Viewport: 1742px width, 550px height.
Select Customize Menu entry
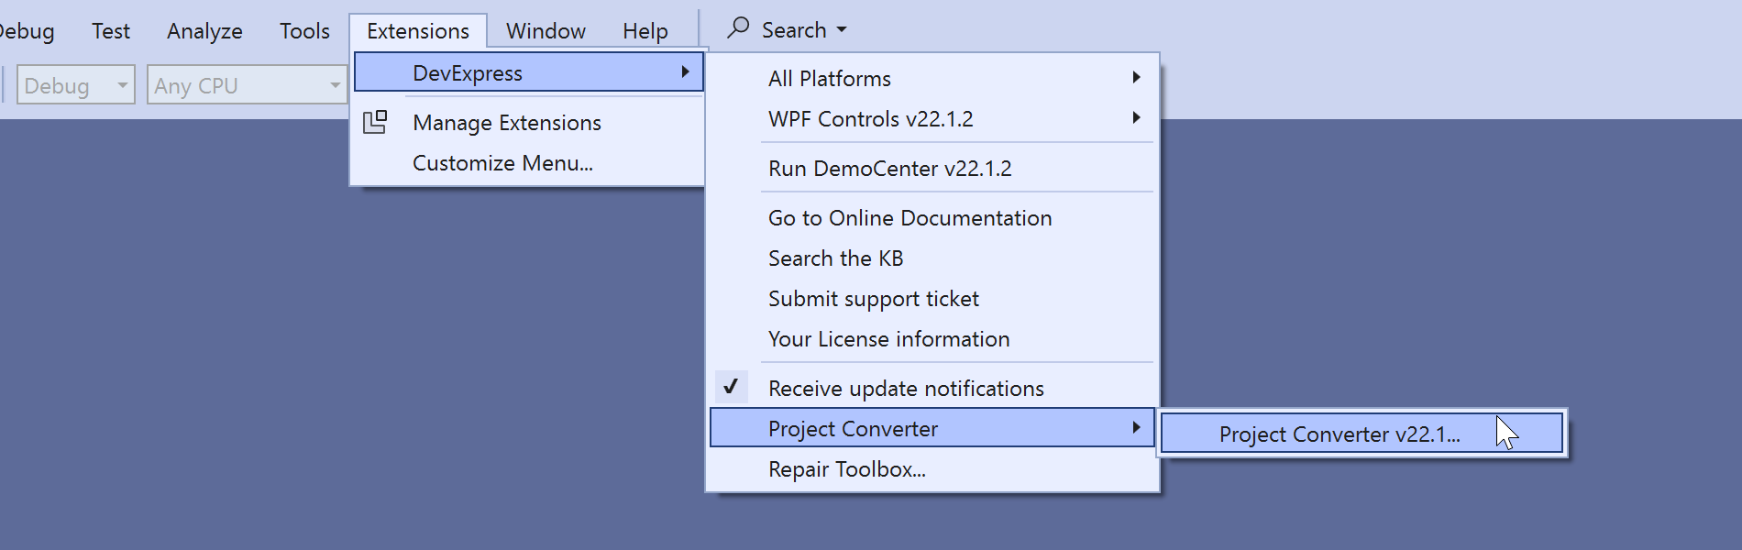click(502, 163)
